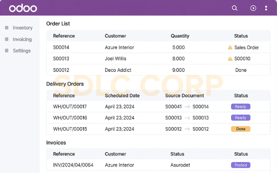Click scheduled date of WH/OUT/00015
This screenshot has height=173, width=277.
120,129
